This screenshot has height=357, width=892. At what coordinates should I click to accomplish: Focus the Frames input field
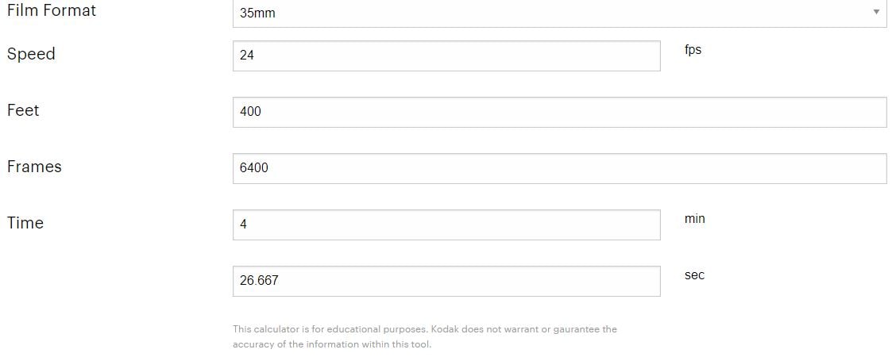pyautogui.click(x=558, y=168)
